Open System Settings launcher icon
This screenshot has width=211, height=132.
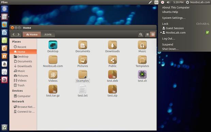[4, 80]
